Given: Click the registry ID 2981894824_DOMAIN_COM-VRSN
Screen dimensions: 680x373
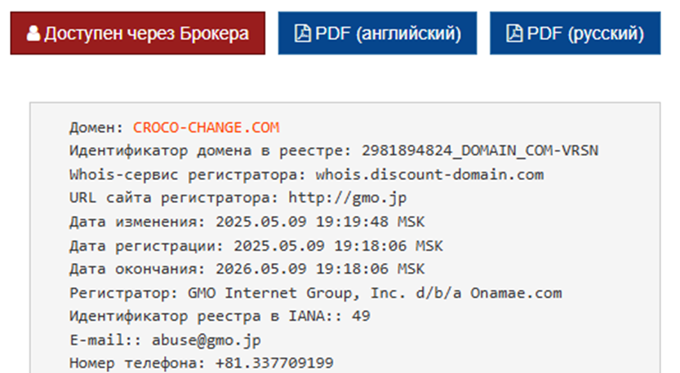Looking at the screenshot, I should click(480, 151).
